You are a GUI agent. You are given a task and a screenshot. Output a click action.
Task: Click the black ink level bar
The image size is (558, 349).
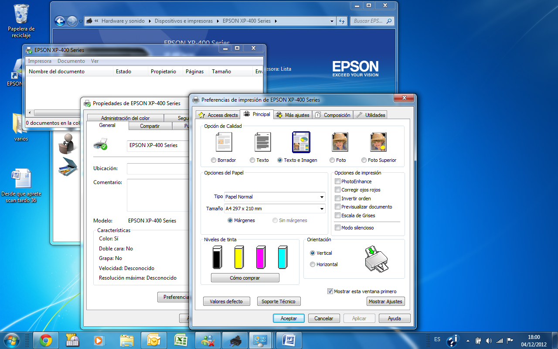click(x=217, y=257)
